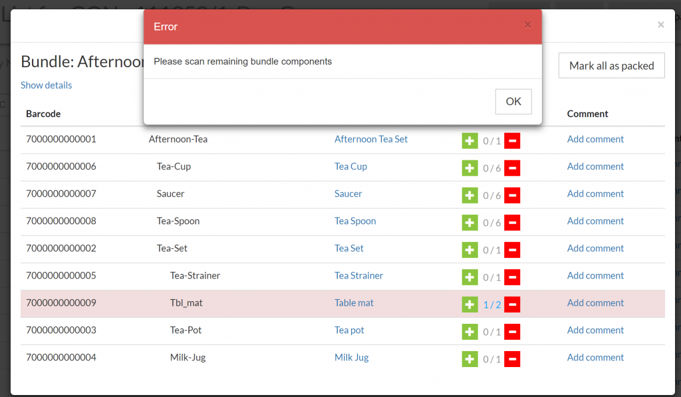
Task: Open the Tea pot product link
Action: coord(349,330)
